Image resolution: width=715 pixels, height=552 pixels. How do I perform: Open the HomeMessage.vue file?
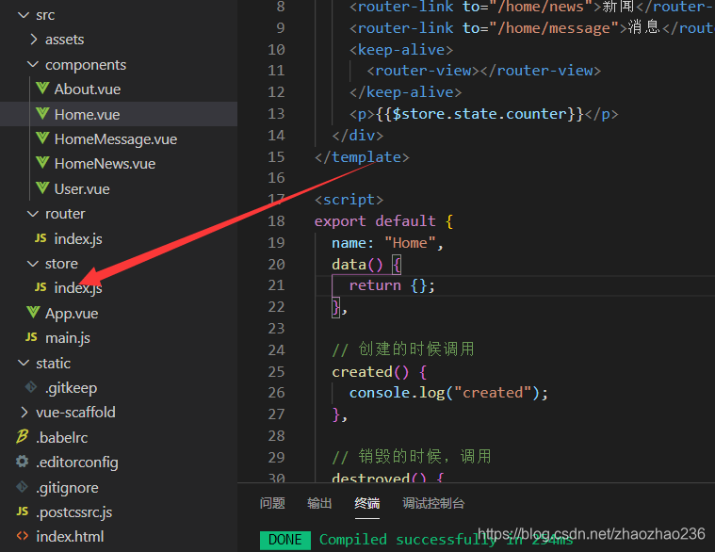(116, 139)
